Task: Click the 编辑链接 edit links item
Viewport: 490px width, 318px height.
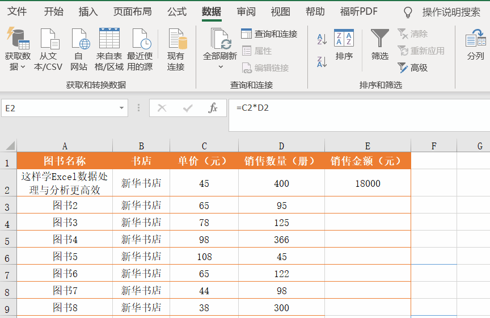Action: click(265, 68)
